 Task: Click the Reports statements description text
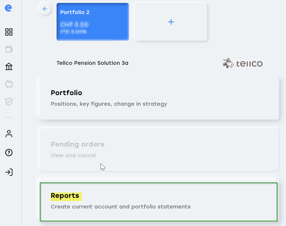(121, 207)
